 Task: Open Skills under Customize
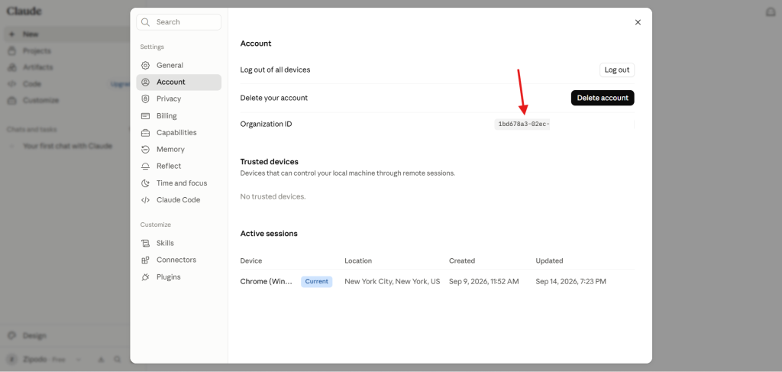click(x=179, y=244)
